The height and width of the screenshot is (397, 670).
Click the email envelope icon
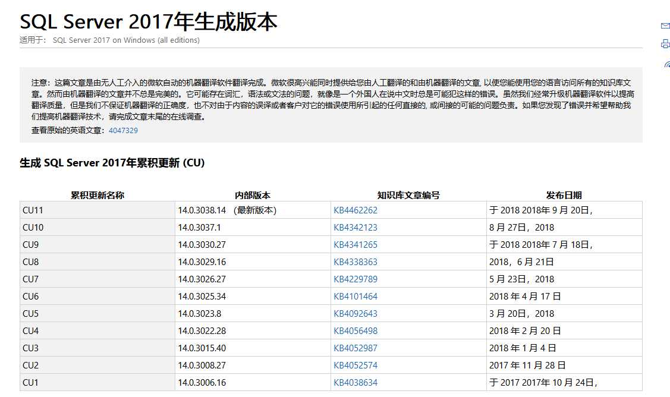665,26
